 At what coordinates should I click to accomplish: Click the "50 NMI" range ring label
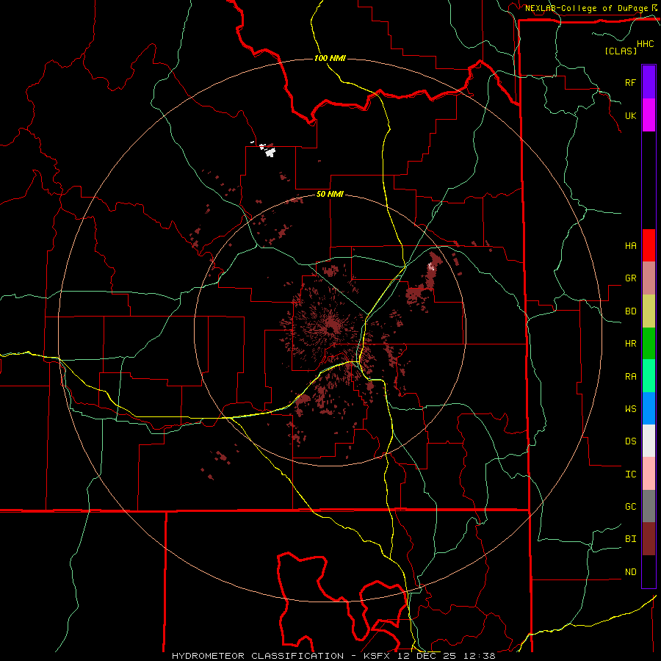(330, 194)
